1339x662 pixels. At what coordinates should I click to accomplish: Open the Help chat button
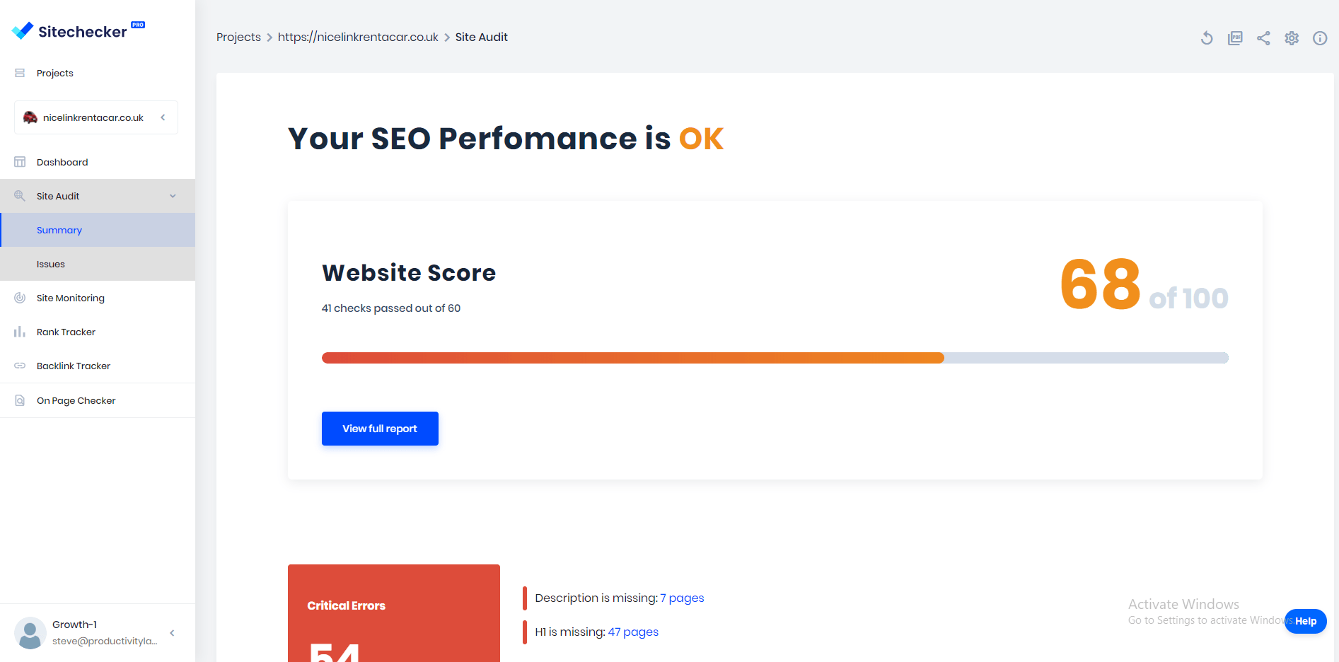pos(1306,621)
